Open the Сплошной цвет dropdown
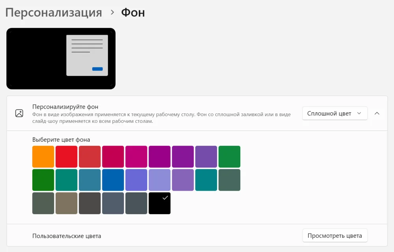394x252 pixels. point(335,113)
